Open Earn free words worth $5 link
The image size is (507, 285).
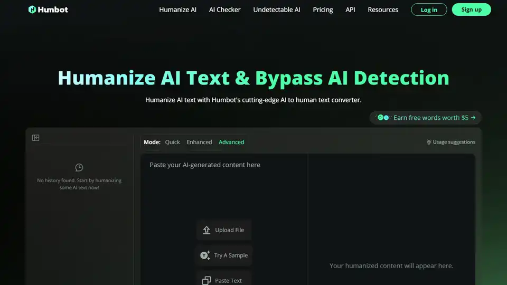(426, 118)
